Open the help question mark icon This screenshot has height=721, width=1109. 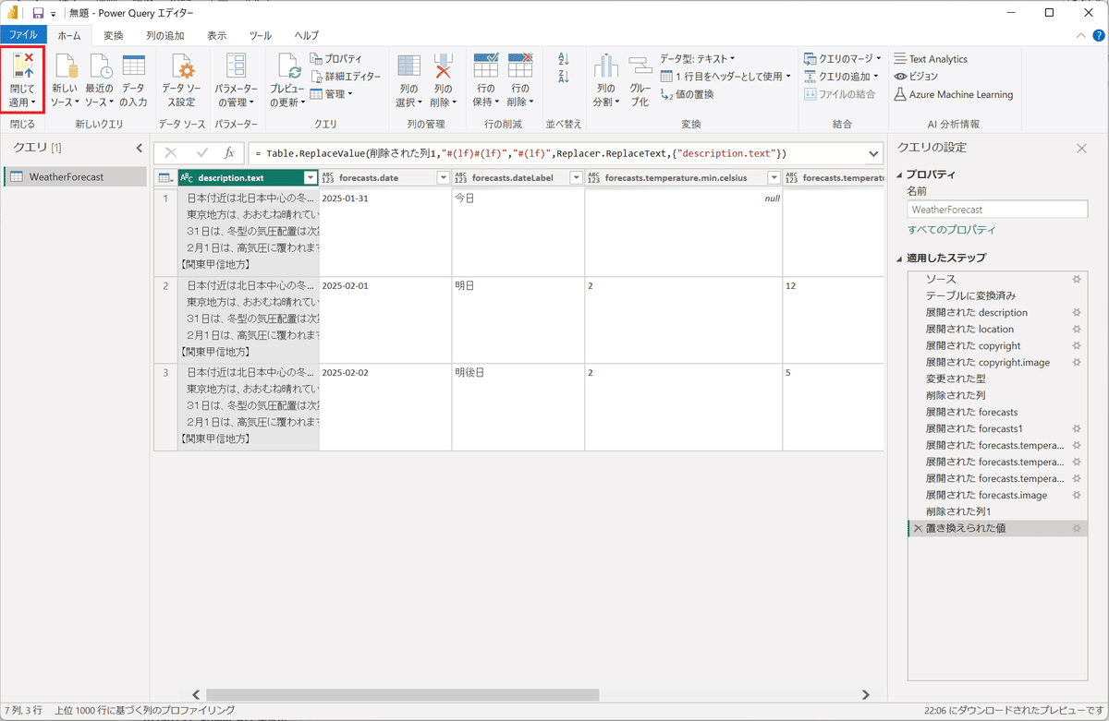pos(1097,35)
